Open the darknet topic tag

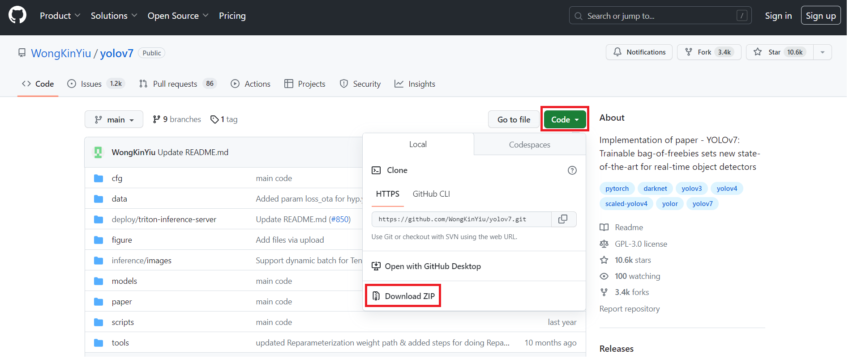pos(655,189)
